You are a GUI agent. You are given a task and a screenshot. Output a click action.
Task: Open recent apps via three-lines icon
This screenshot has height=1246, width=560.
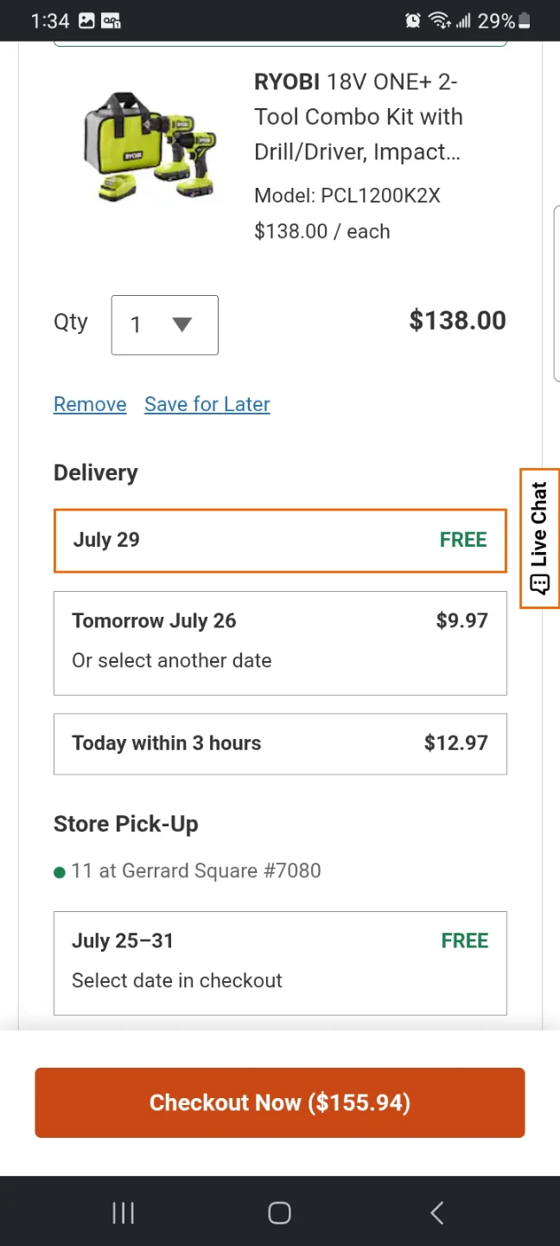coord(124,1212)
